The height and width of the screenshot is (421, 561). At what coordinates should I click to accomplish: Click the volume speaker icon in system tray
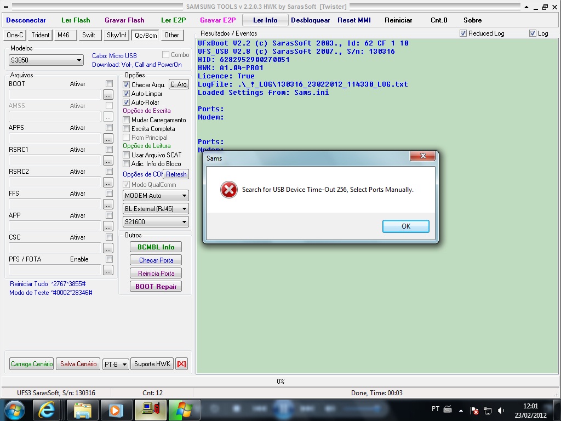500,410
